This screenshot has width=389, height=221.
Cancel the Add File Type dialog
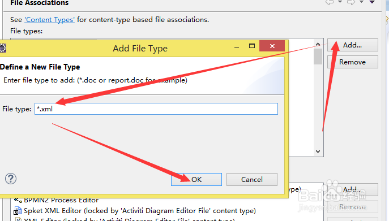(252, 179)
